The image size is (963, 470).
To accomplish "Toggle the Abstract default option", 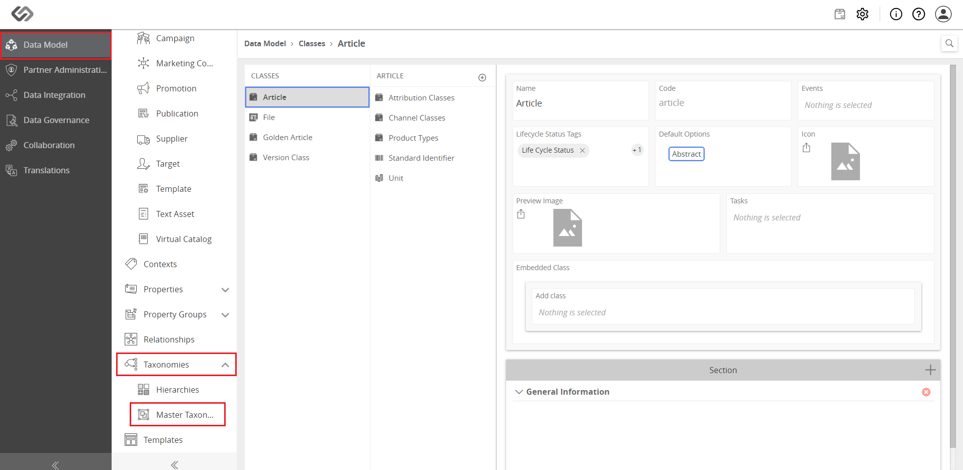I will click(x=686, y=154).
